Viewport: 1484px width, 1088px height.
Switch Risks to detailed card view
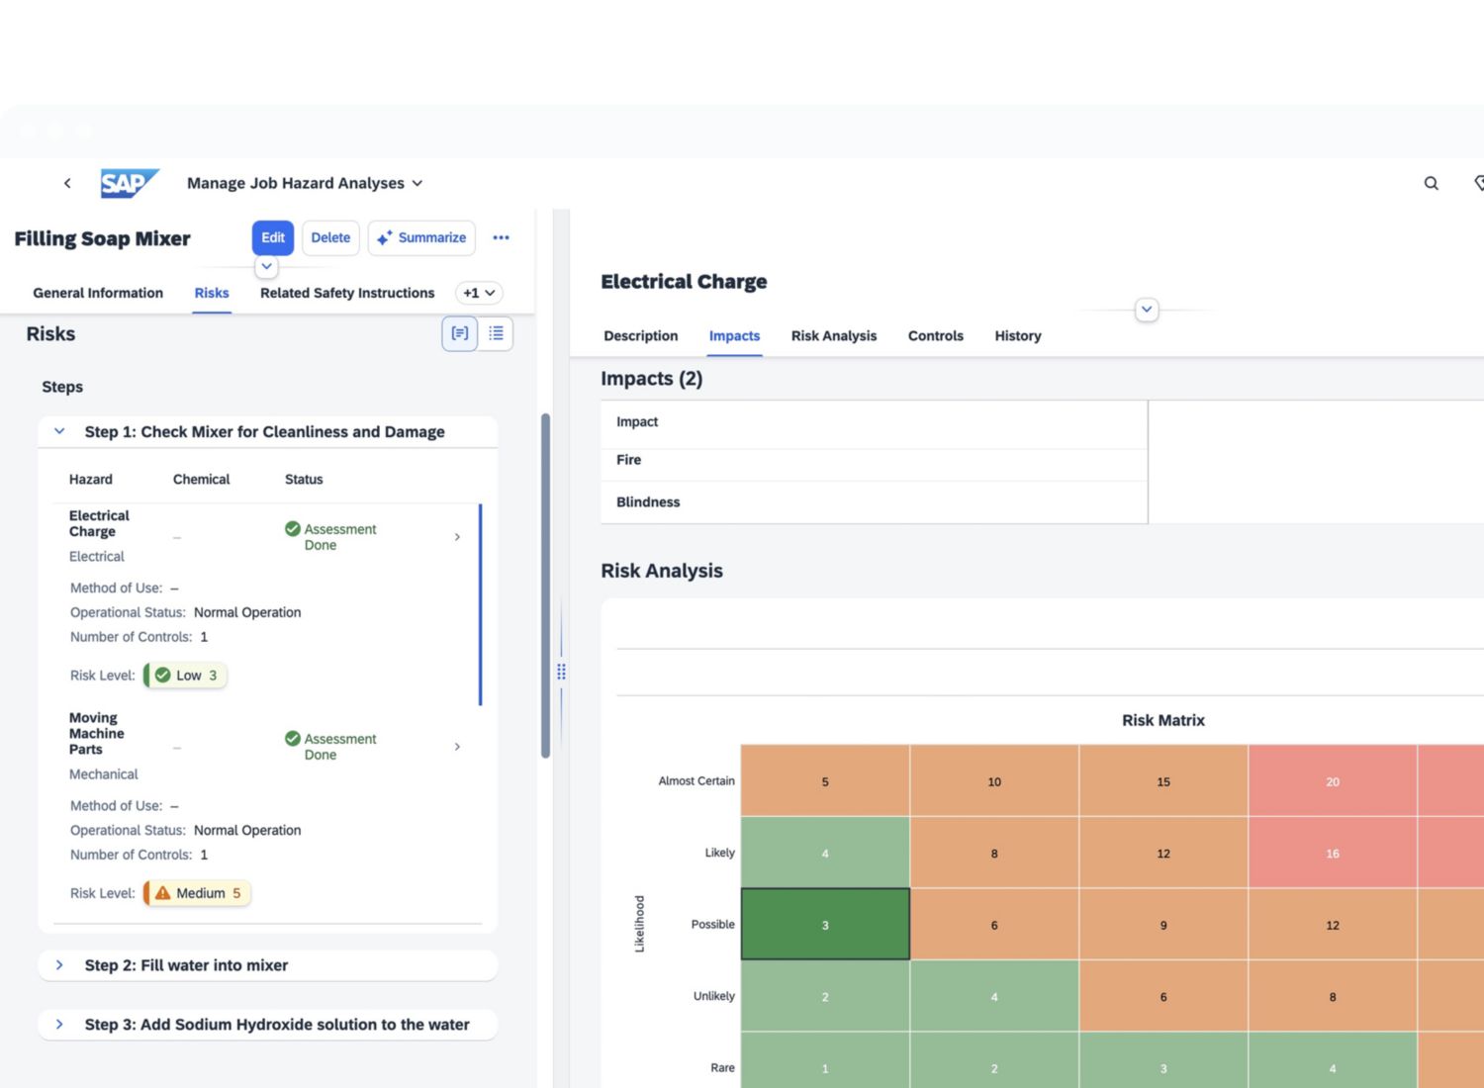(460, 333)
